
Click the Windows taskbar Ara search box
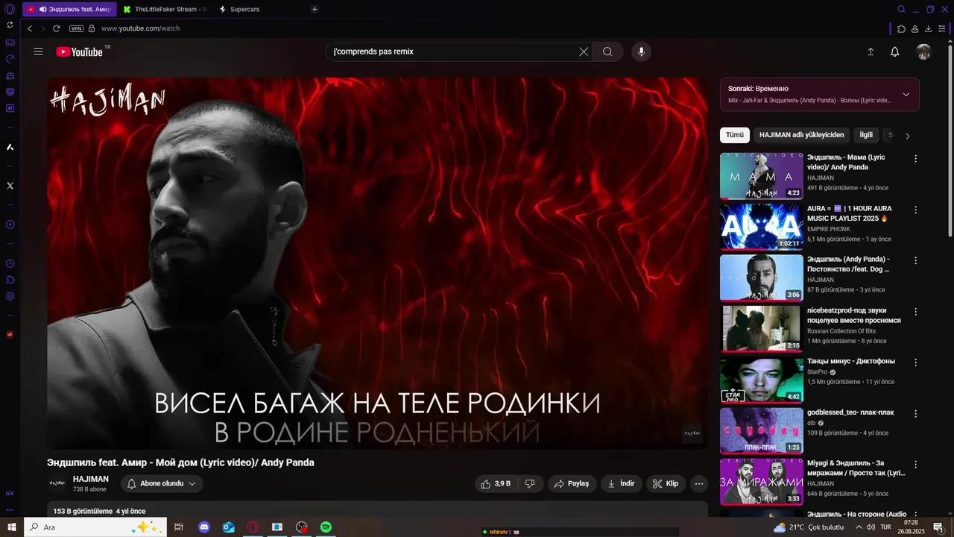click(95, 527)
